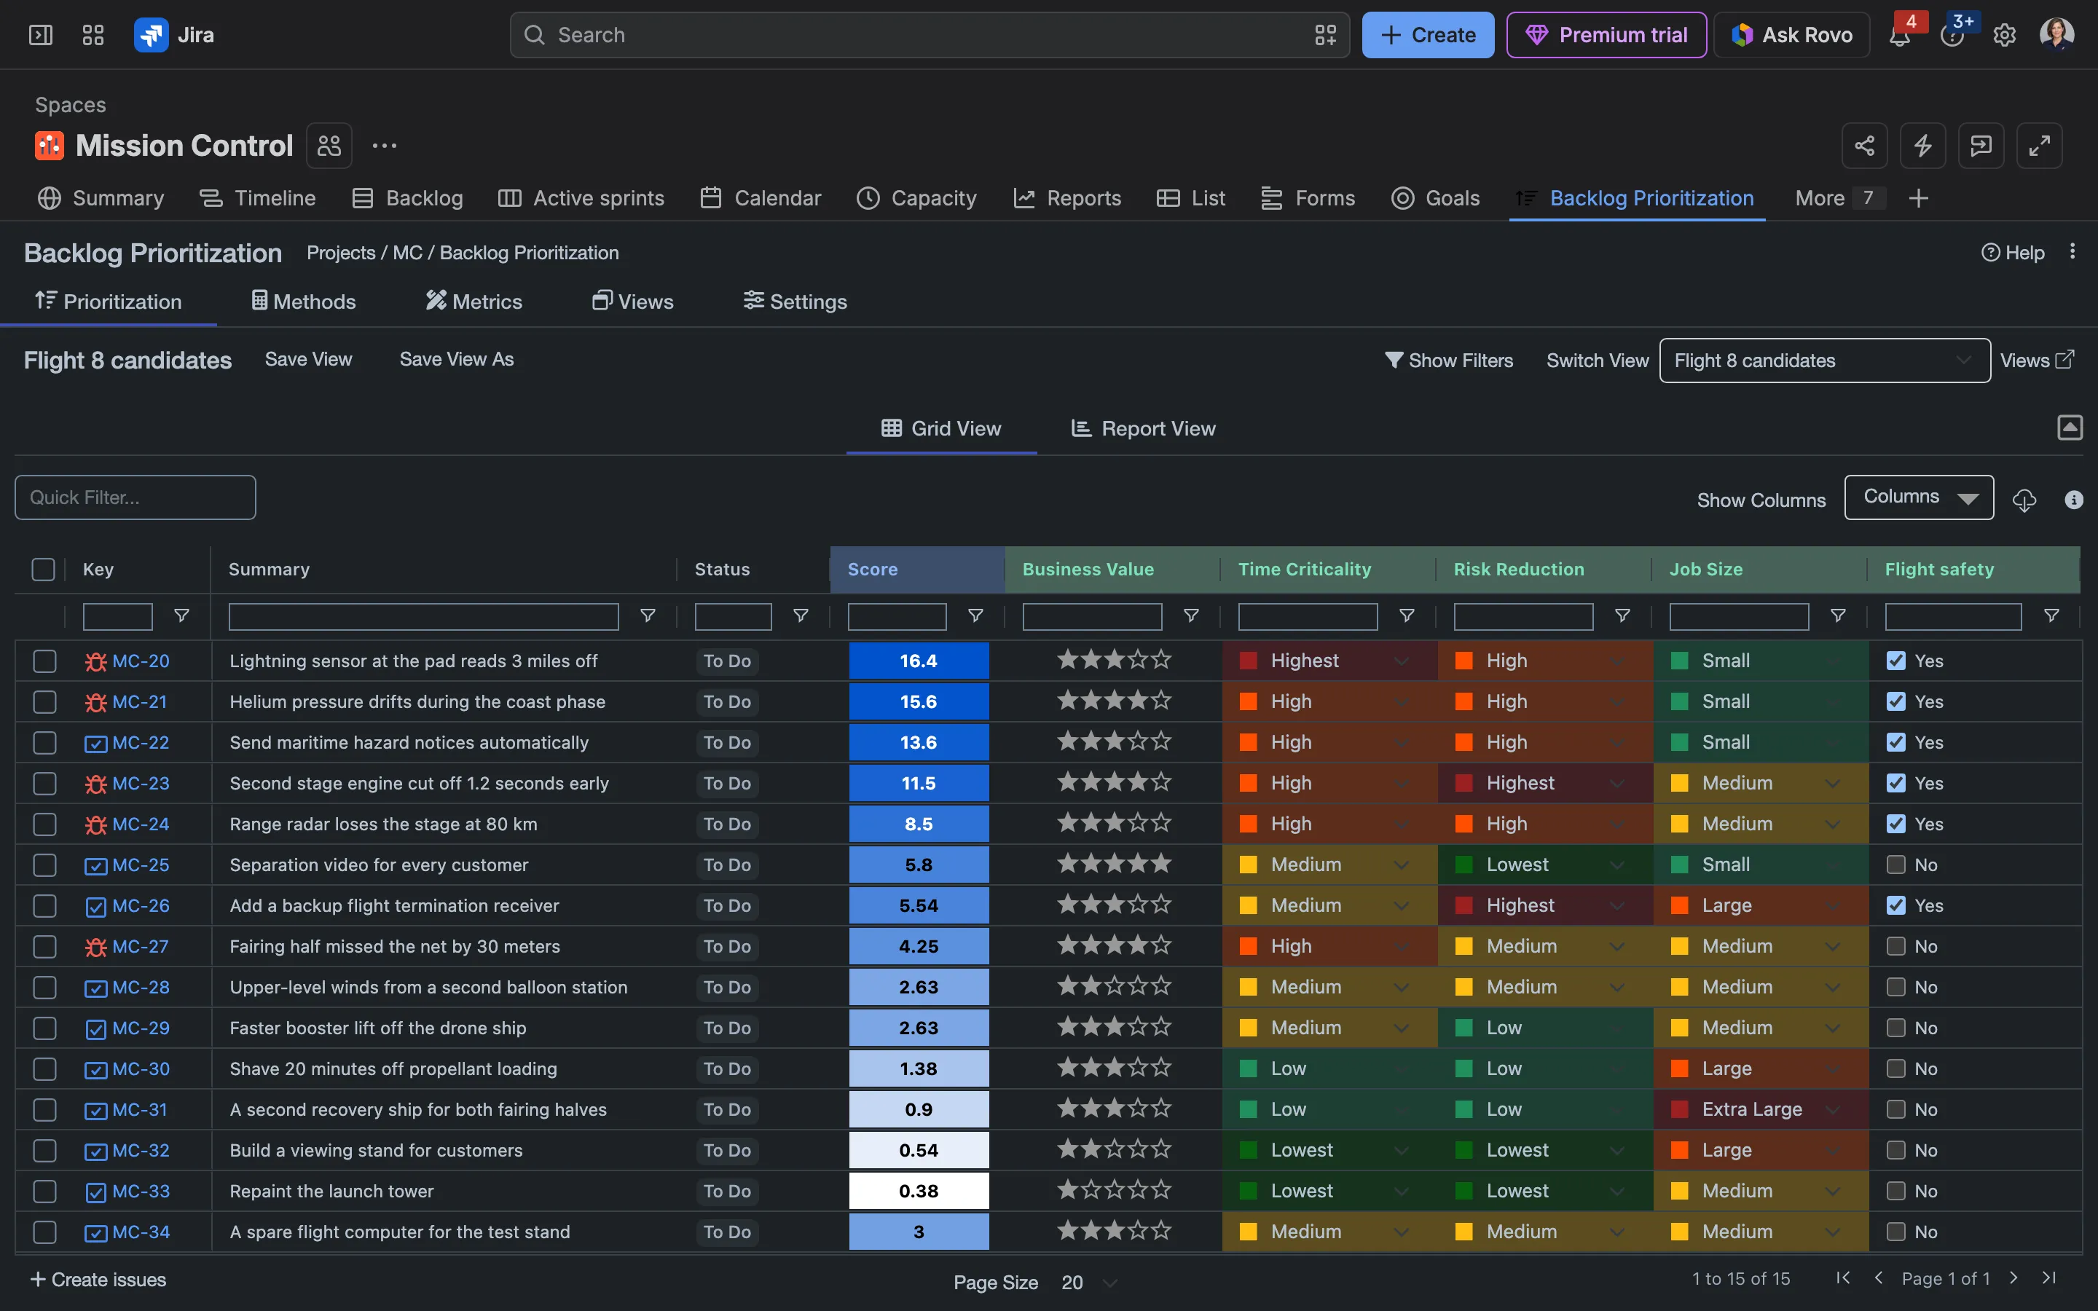Open Time Criticality dropdown for MC-20
Image resolution: width=2098 pixels, height=1311 pixels.
1402,661
